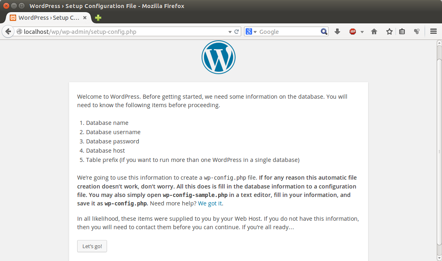The height and width of the screenshot is (261, 442).
Task: Close the WordPress Setup tab
Action: 85,18
